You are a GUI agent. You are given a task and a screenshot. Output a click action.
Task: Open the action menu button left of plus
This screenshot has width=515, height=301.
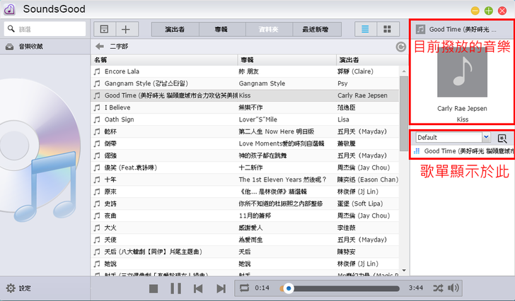105,29
